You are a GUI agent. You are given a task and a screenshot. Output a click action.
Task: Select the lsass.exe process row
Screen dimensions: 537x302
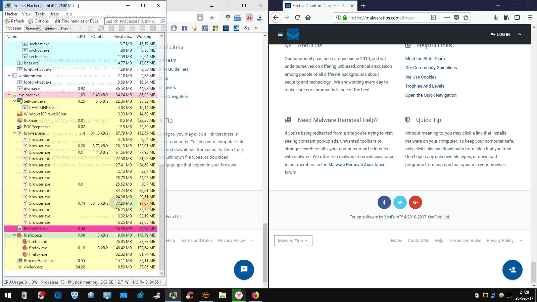point(81,63)
